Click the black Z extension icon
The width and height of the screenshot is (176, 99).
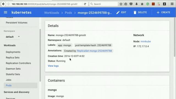coord(164,4)
